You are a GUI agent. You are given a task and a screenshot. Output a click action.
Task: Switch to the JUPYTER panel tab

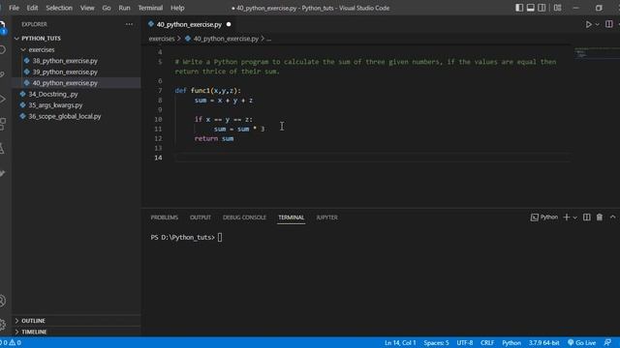(326, 217)
